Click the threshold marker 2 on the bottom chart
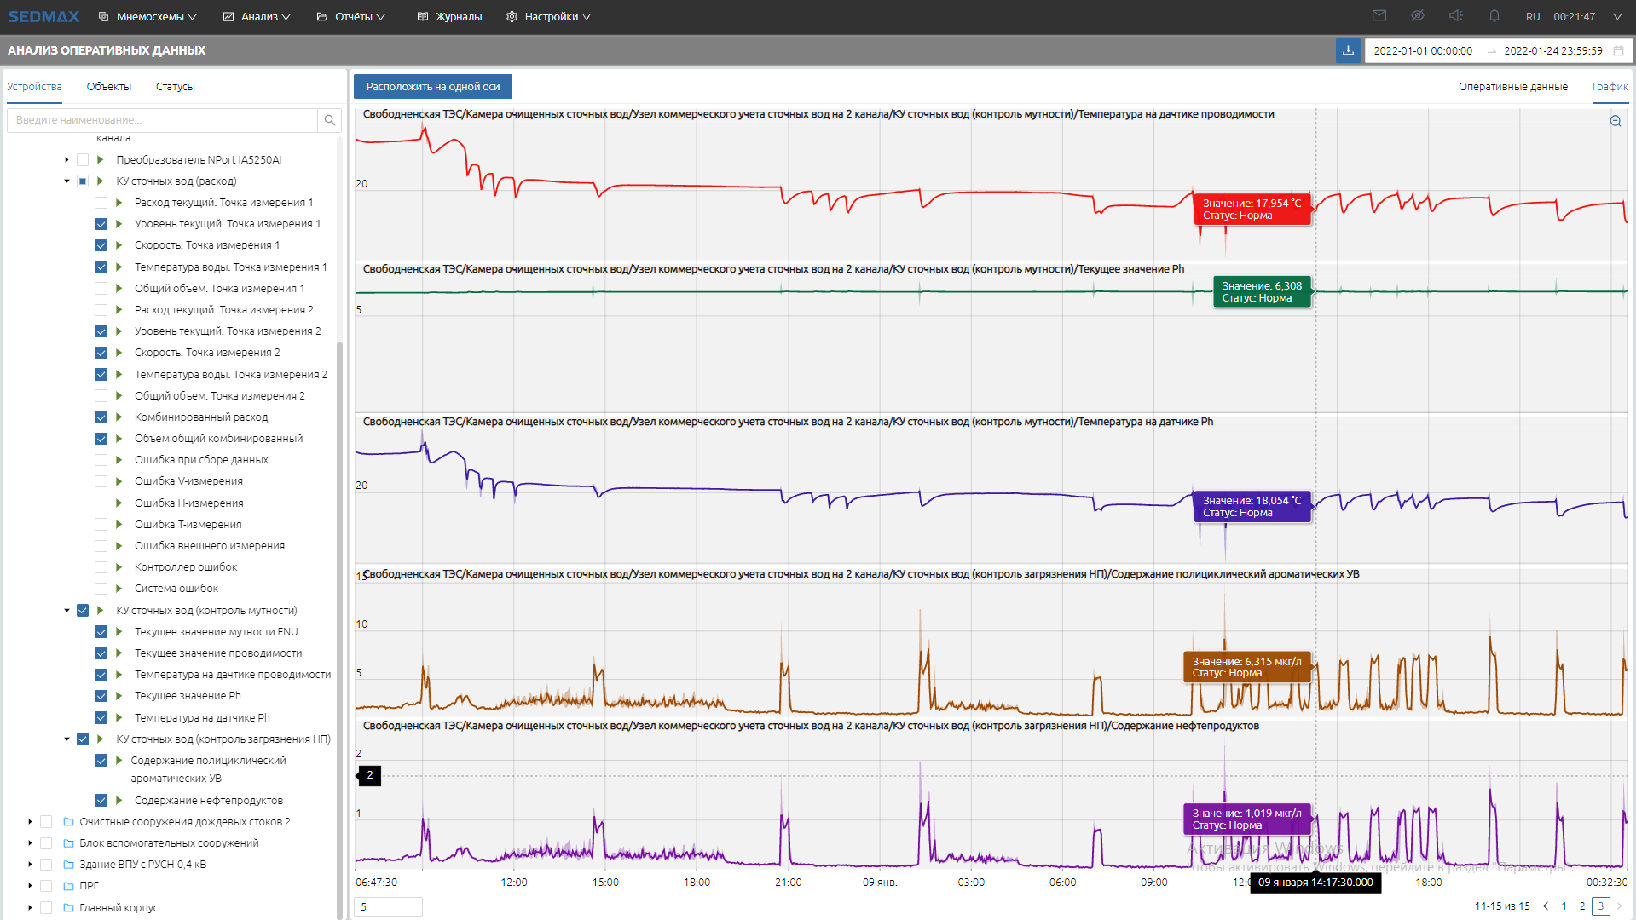The image size is (1636, 920). click(369, 775)
